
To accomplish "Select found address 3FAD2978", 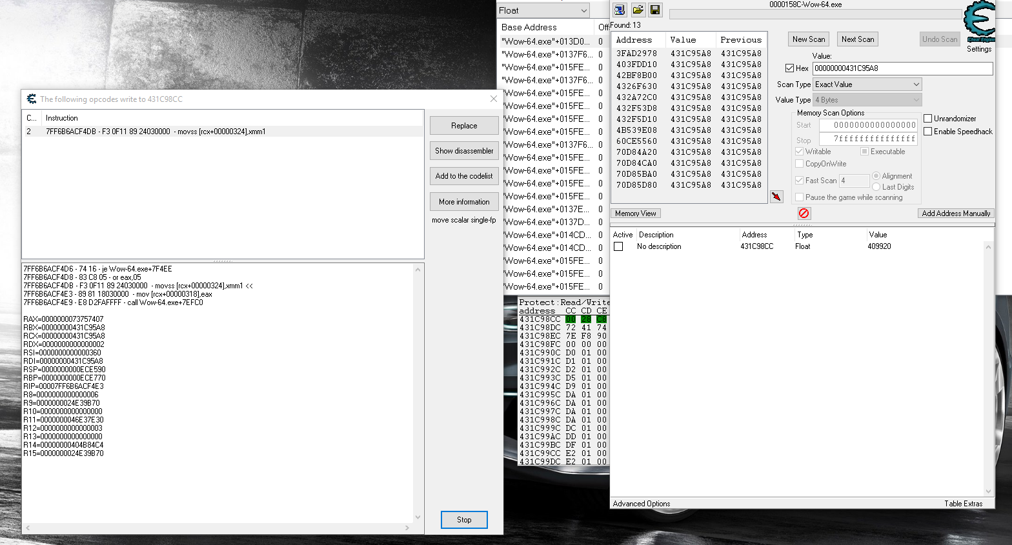I will [x=689, y=54].
